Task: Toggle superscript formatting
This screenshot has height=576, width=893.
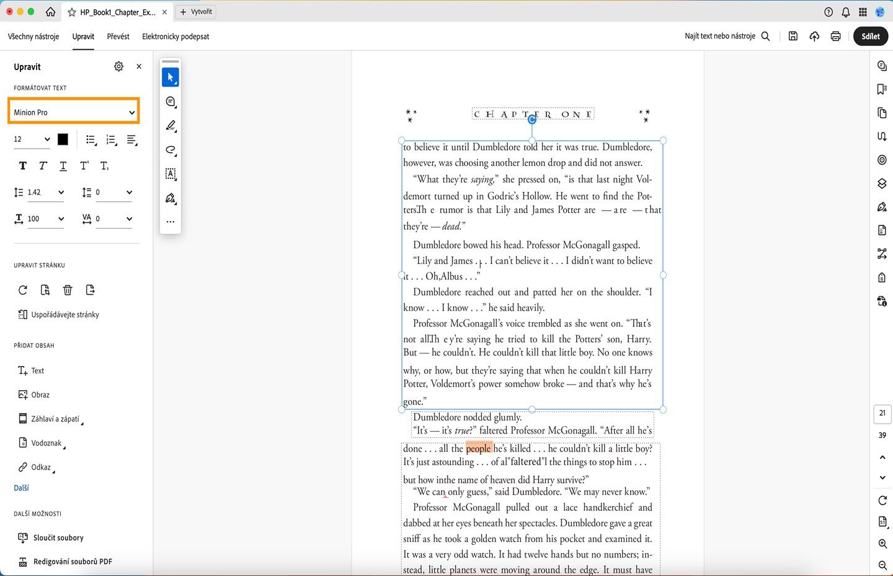Action: tap(84, 166)
